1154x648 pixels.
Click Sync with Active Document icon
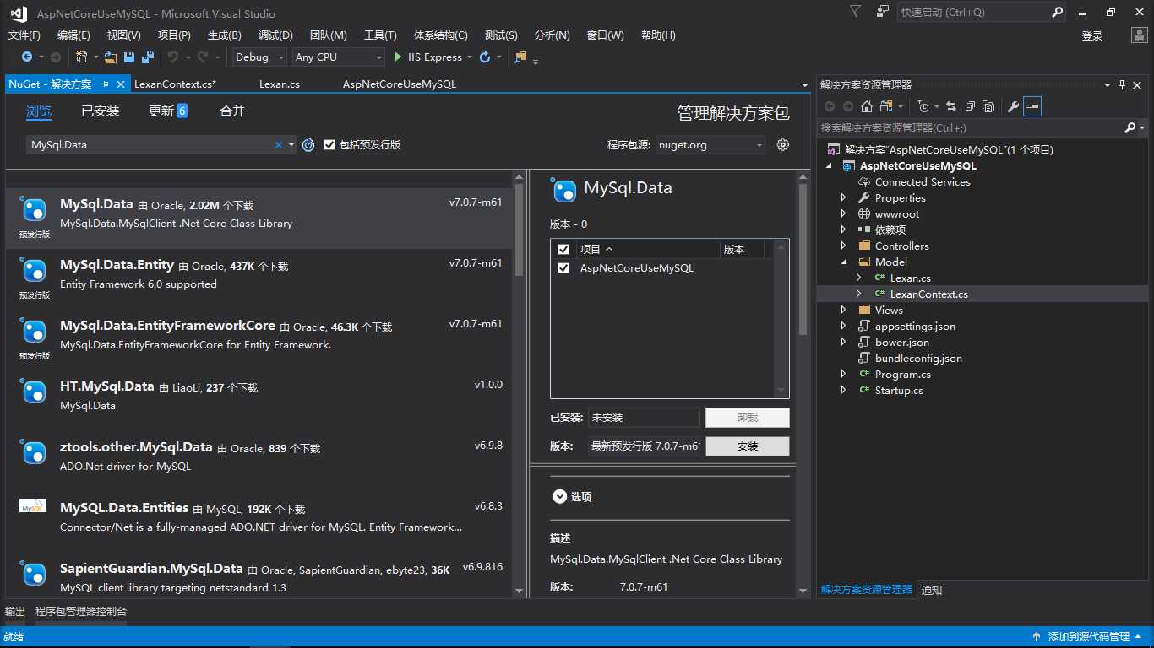951,106
